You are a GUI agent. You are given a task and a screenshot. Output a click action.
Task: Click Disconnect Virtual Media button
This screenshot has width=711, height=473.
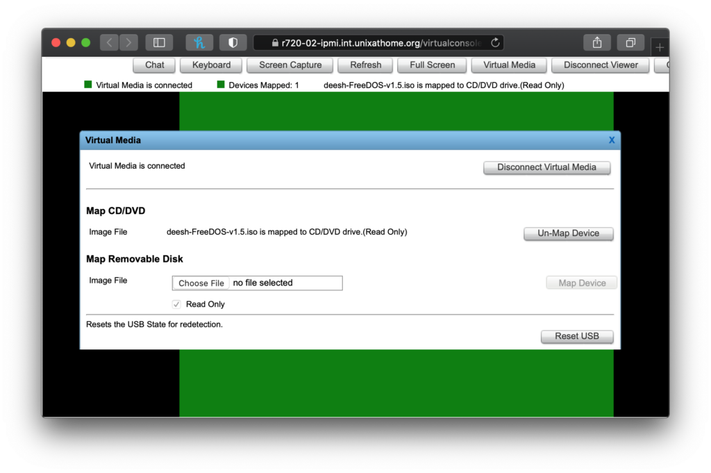click(x=547, y=167)
